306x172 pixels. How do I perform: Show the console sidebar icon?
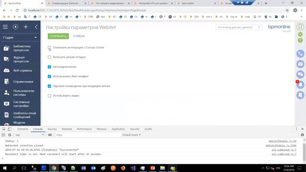pos(3,135)
